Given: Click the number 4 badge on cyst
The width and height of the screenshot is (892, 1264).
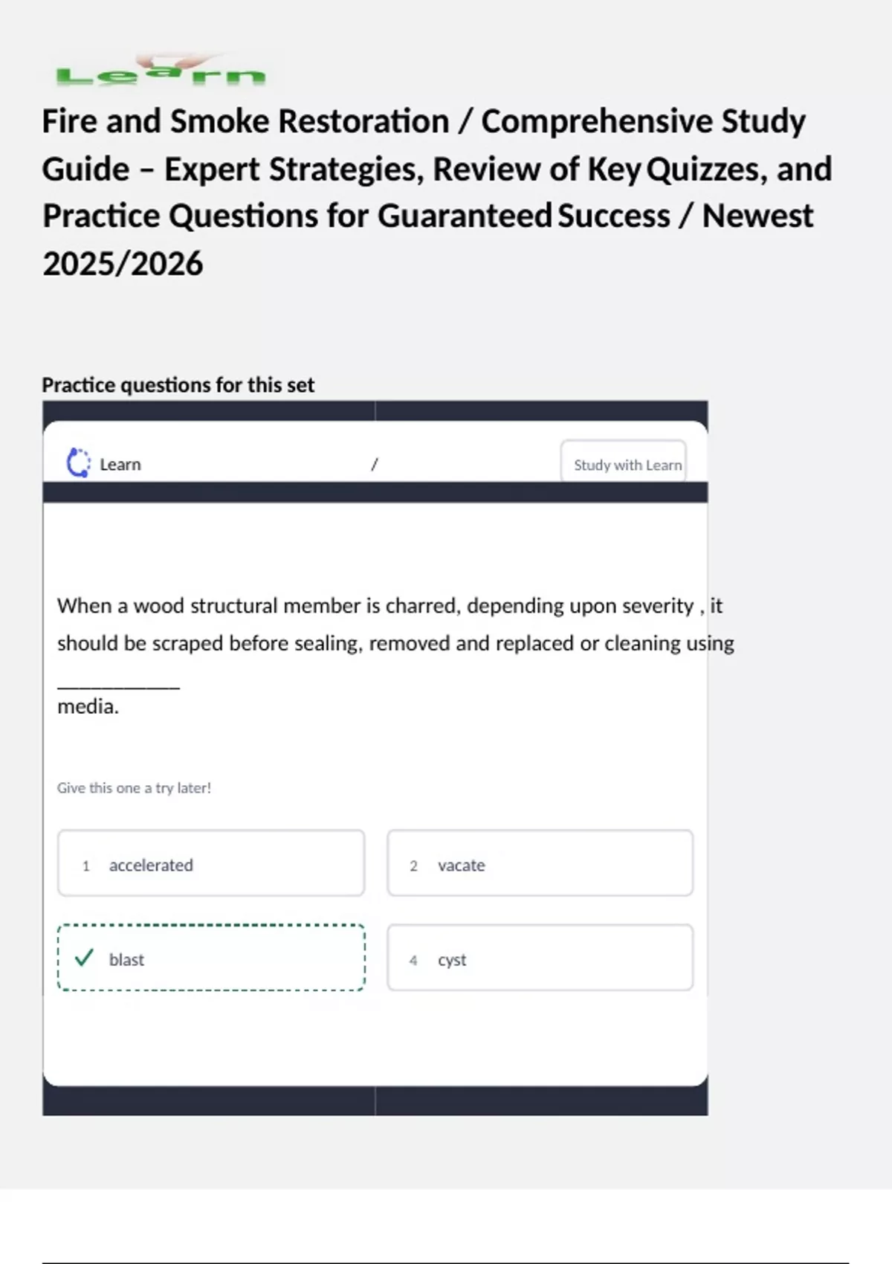Looking at the screenshot, I should pyautogui.click(x=413, y=960).
